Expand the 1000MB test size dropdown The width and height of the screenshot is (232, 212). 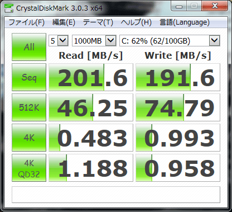(111, 41)
